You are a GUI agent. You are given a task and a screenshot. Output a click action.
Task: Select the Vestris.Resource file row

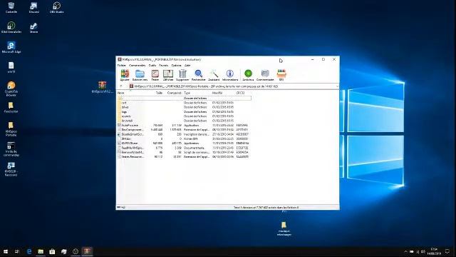tap(184, 157)
